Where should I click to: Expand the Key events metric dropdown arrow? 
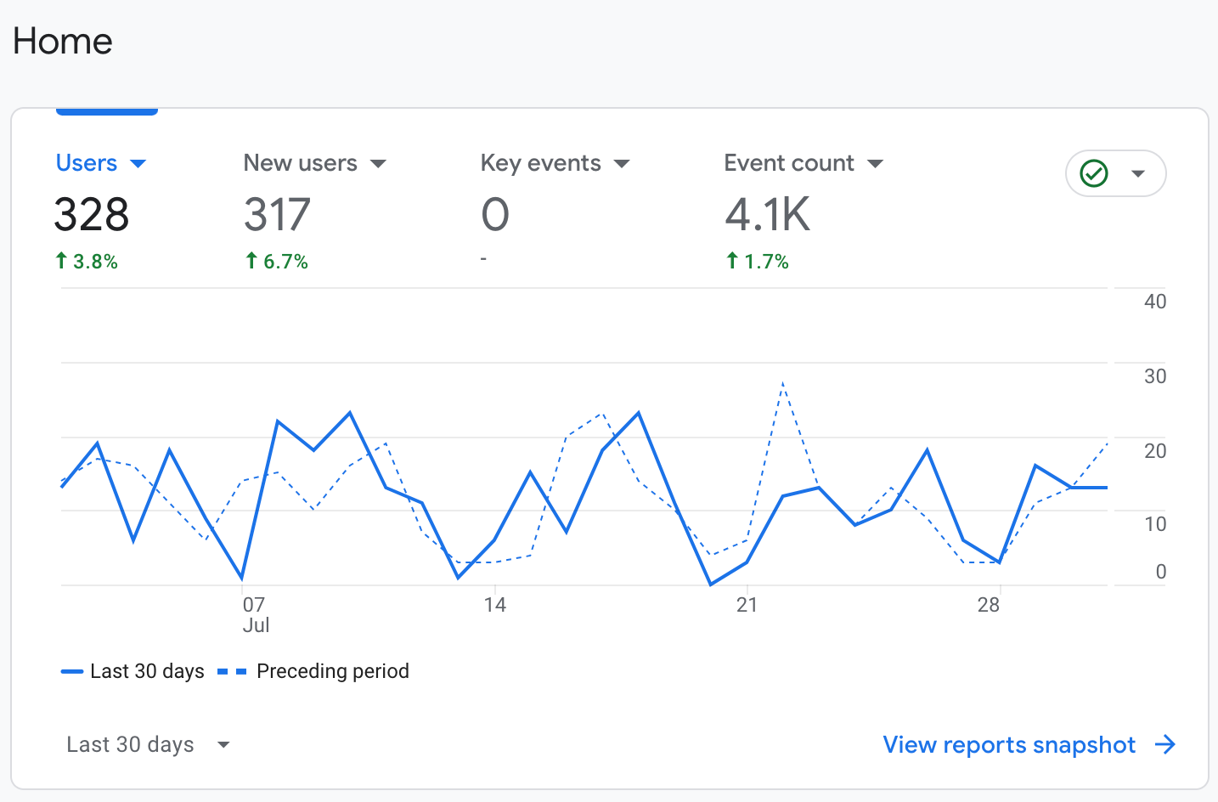pos(622,163)
